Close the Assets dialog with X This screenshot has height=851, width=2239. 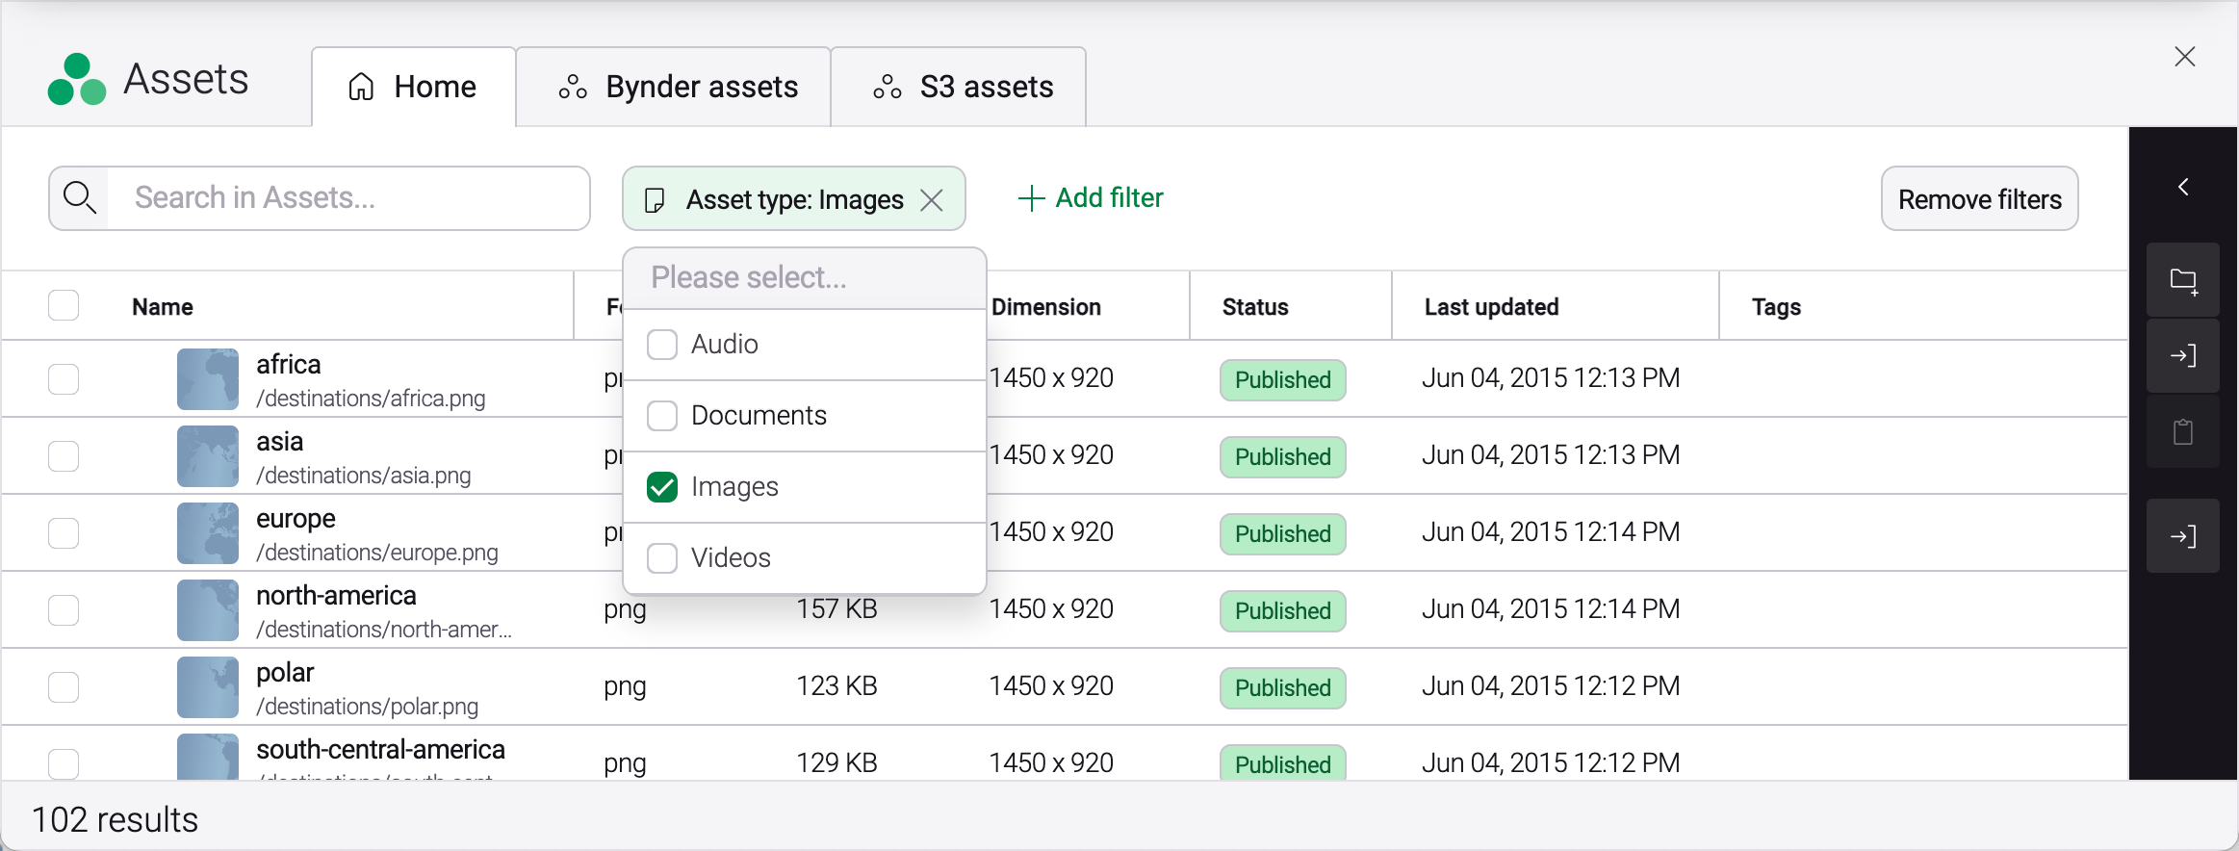(2184, 57)
